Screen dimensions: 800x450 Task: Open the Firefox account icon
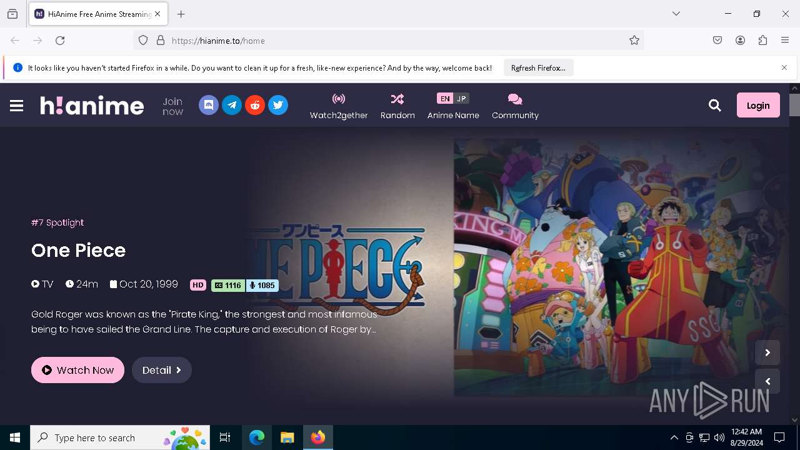click(x=740, y=41)
